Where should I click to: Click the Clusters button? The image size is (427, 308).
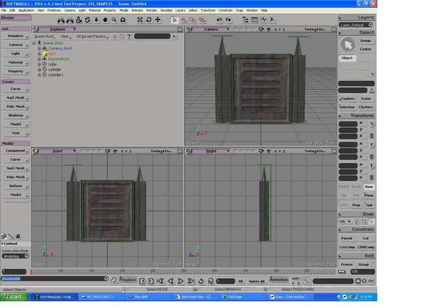[366, 107]
